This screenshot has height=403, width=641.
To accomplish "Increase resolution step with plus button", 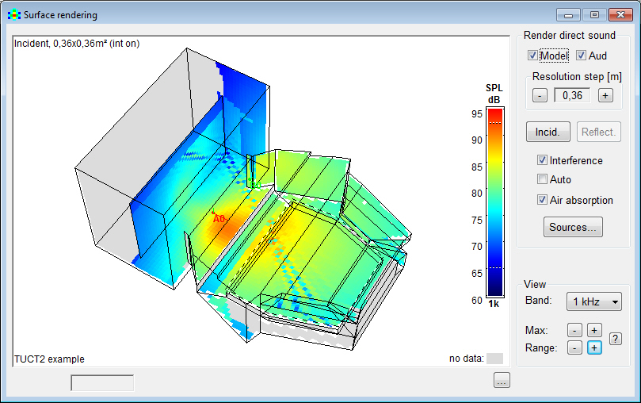I will point(605,95).
